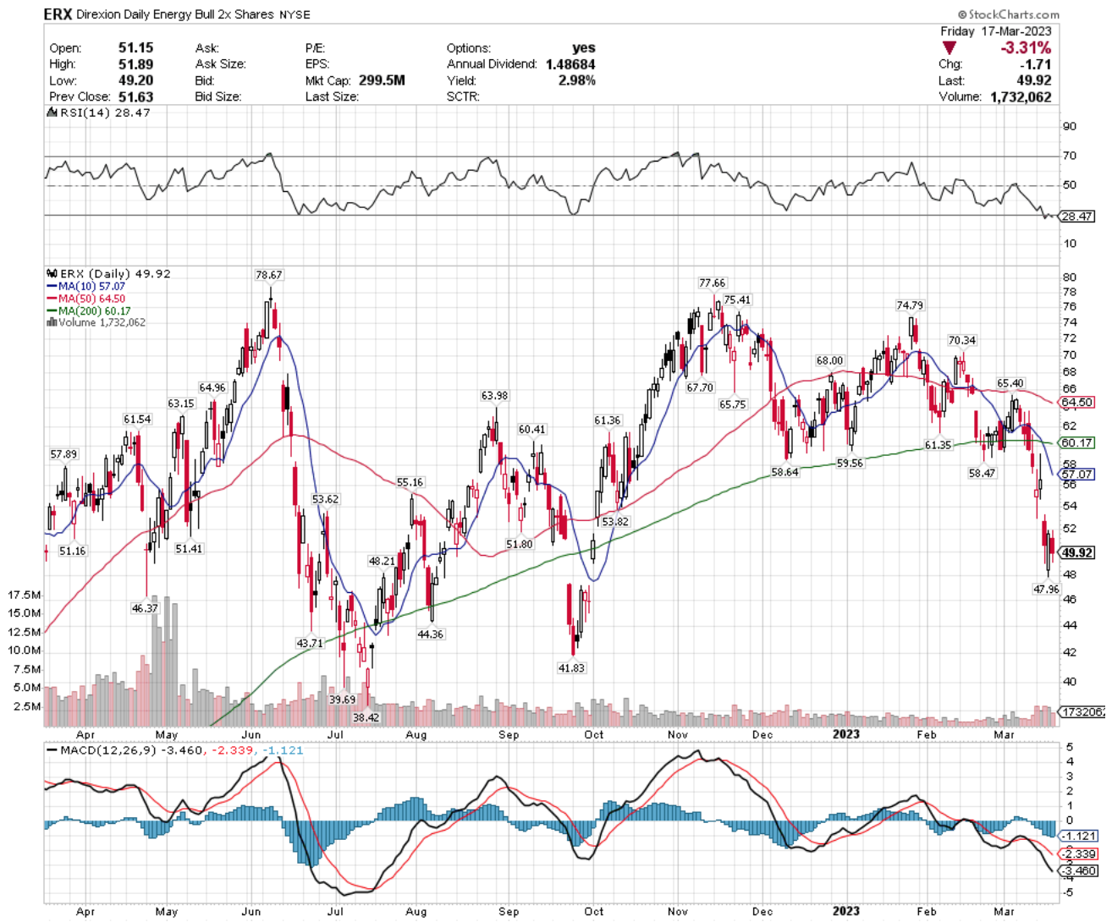Click the 64.96 price label
Screen dimensions: 1112x922
pos(212,387)
